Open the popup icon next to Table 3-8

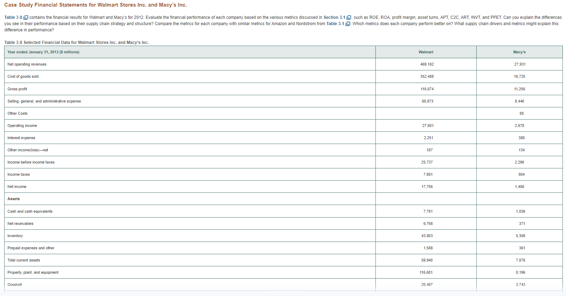[26, 17]
